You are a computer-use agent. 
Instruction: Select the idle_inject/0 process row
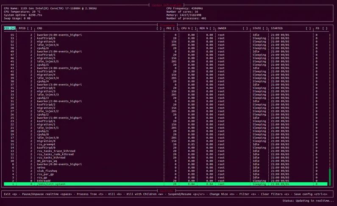tap(165, 138)
